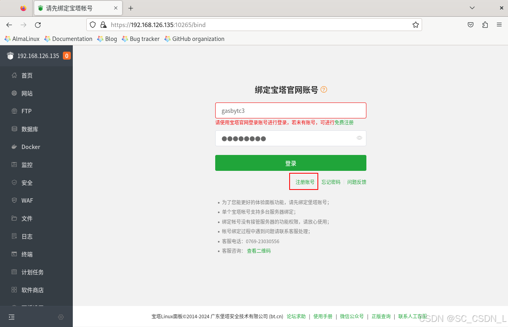Bookmark this page with star icon

pos(416,25)
